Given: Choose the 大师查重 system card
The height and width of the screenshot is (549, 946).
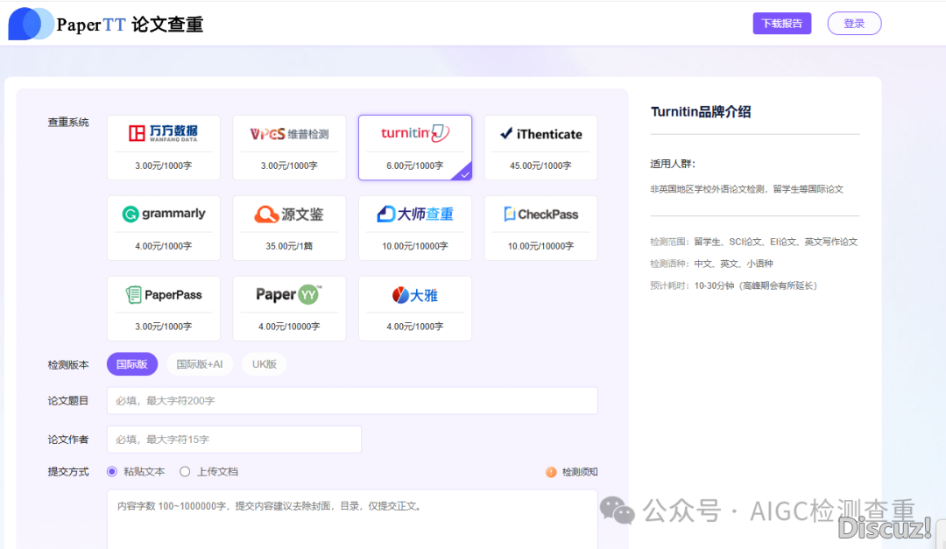Looking at the screenshot, I should point(414,228).
